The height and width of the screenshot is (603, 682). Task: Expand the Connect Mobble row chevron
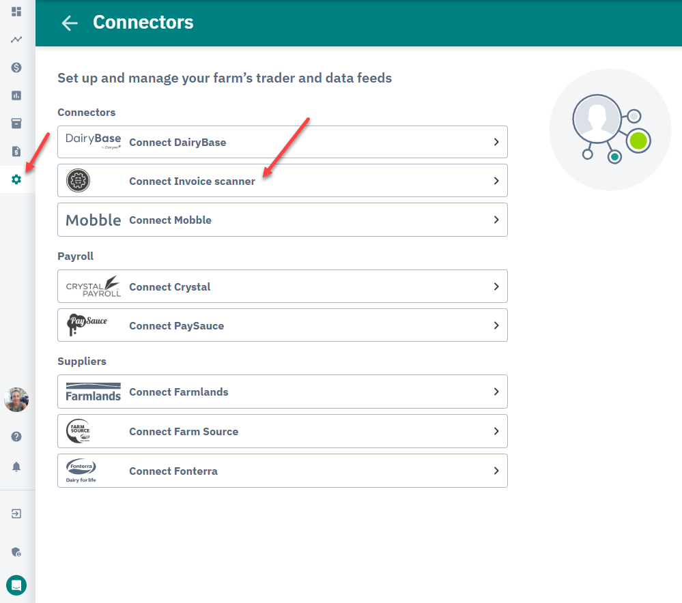click(496, 220)
